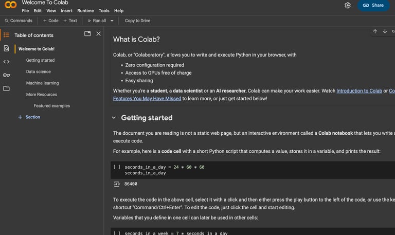395x235 pixels.
Task: Open the View menu
Action: pyautogui.click(x=51, y=11)
